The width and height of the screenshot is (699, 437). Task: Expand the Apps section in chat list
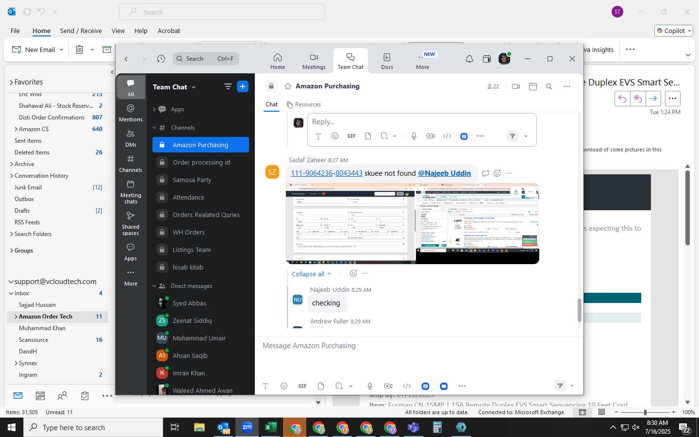pos(154,109)
